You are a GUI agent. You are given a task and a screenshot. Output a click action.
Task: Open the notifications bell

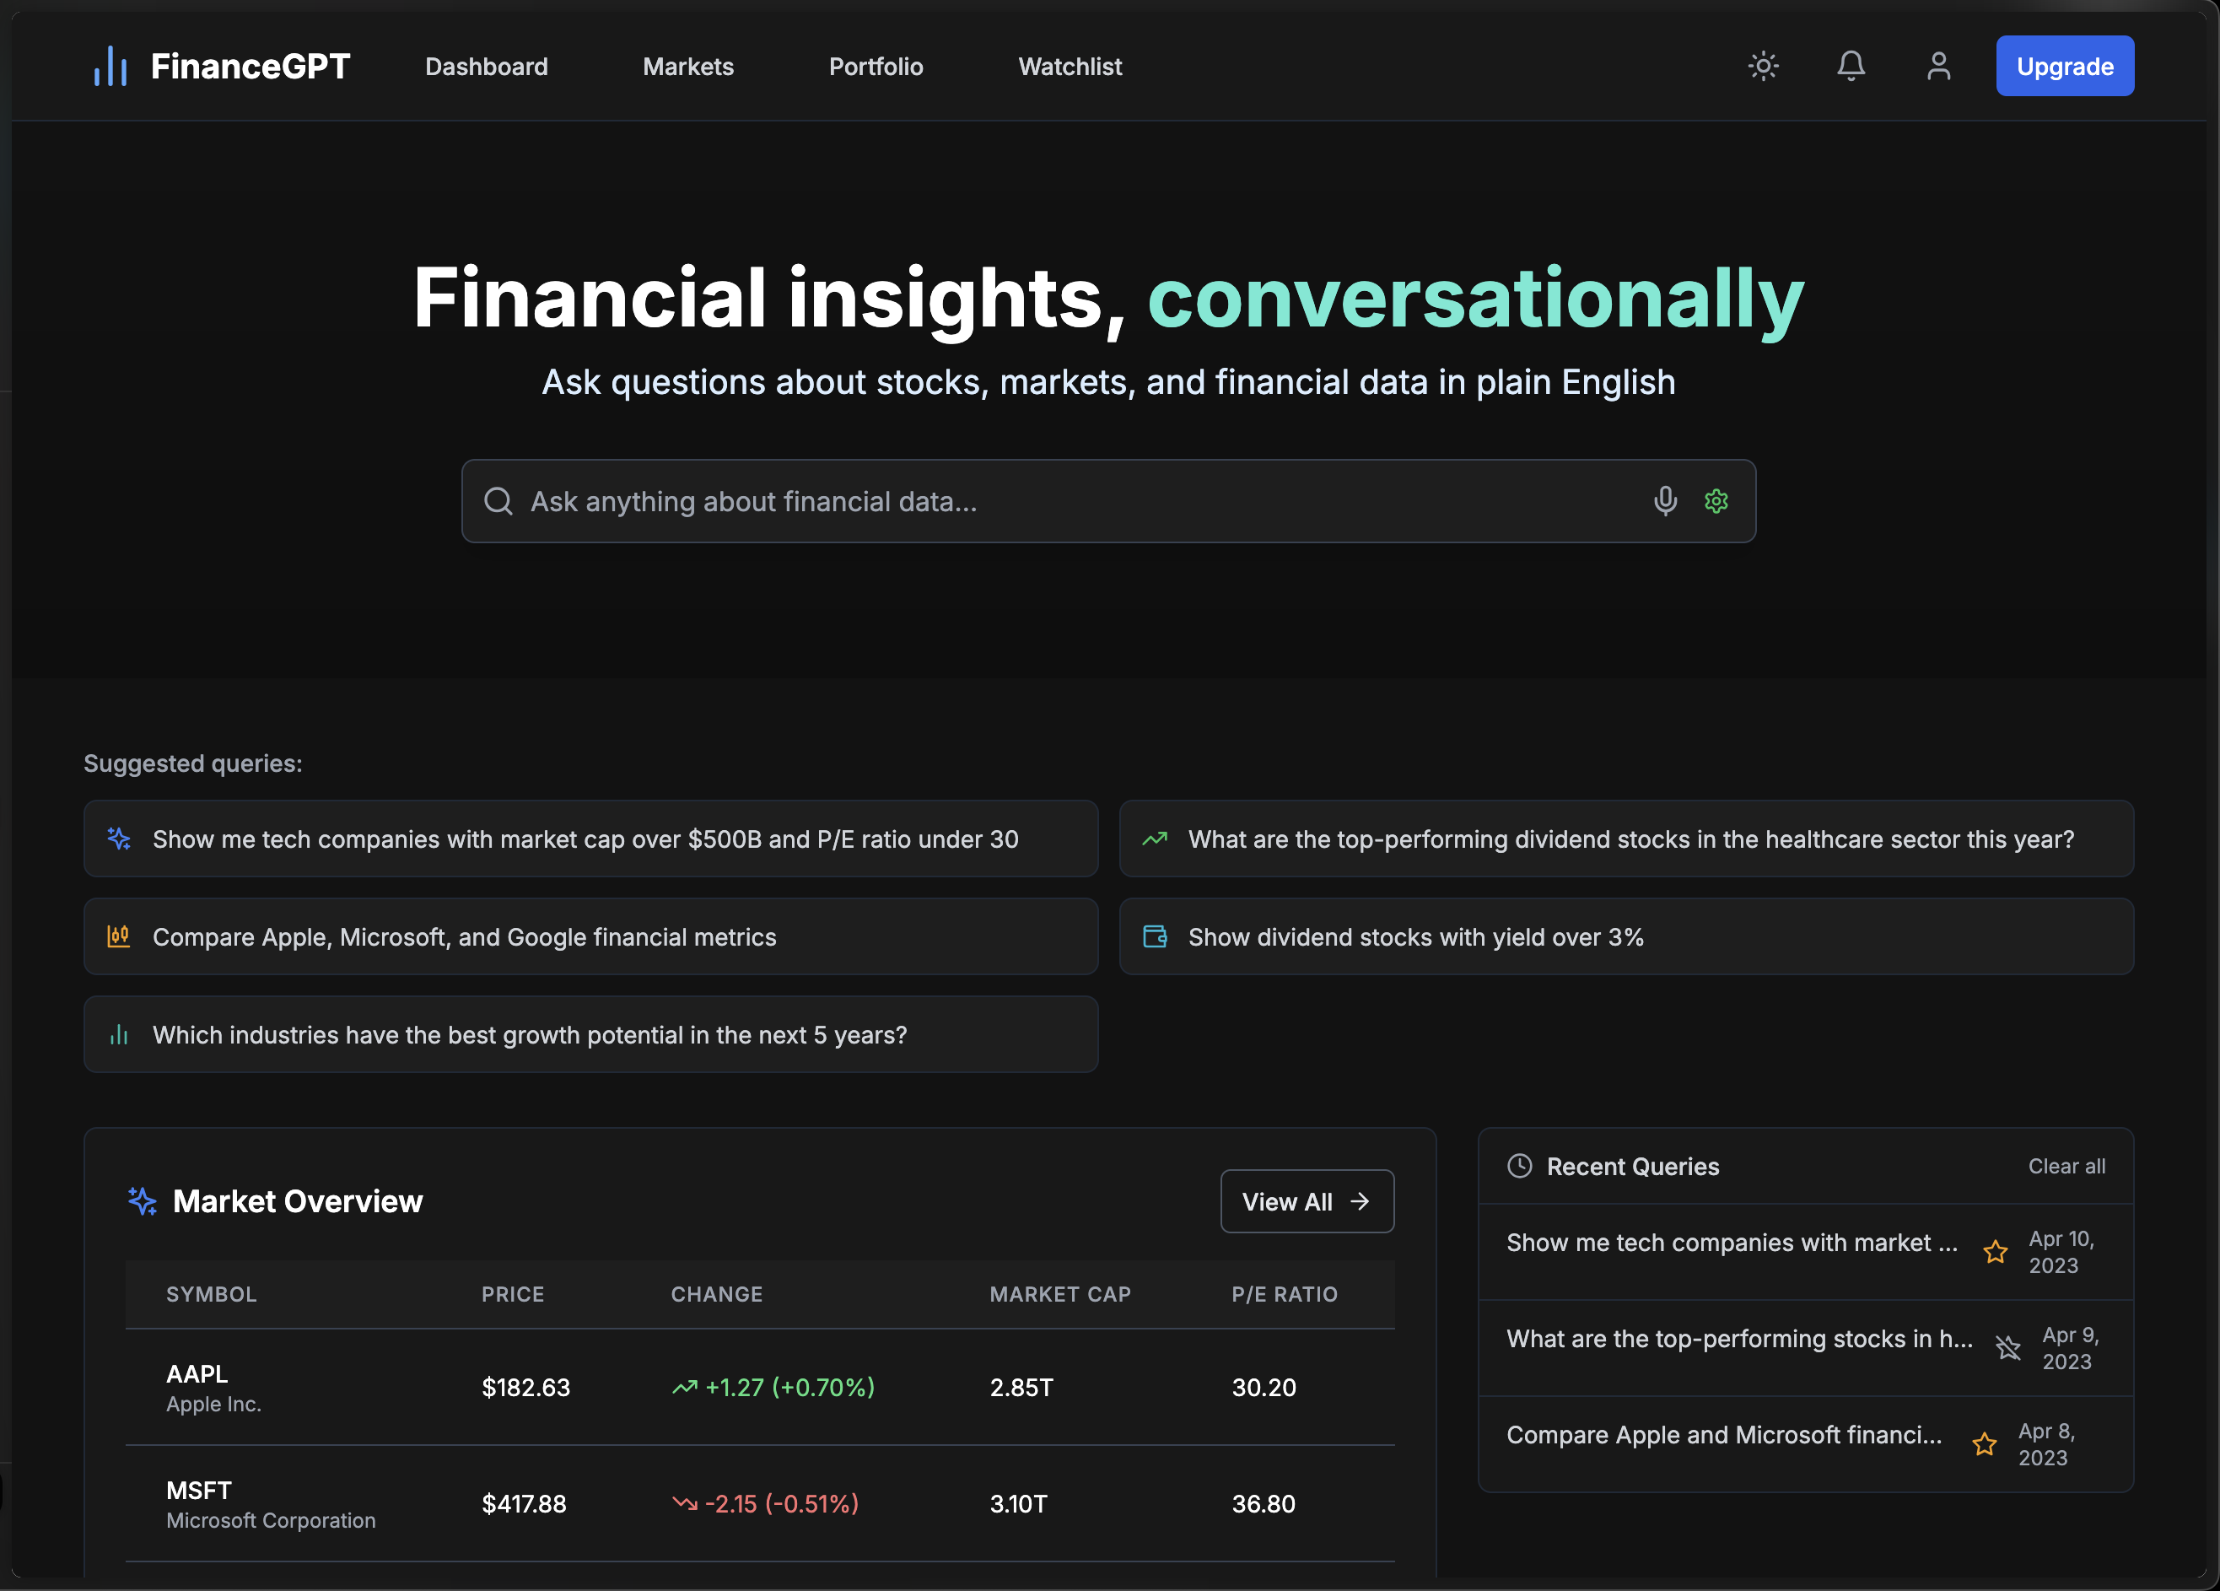coord(1850,67)
